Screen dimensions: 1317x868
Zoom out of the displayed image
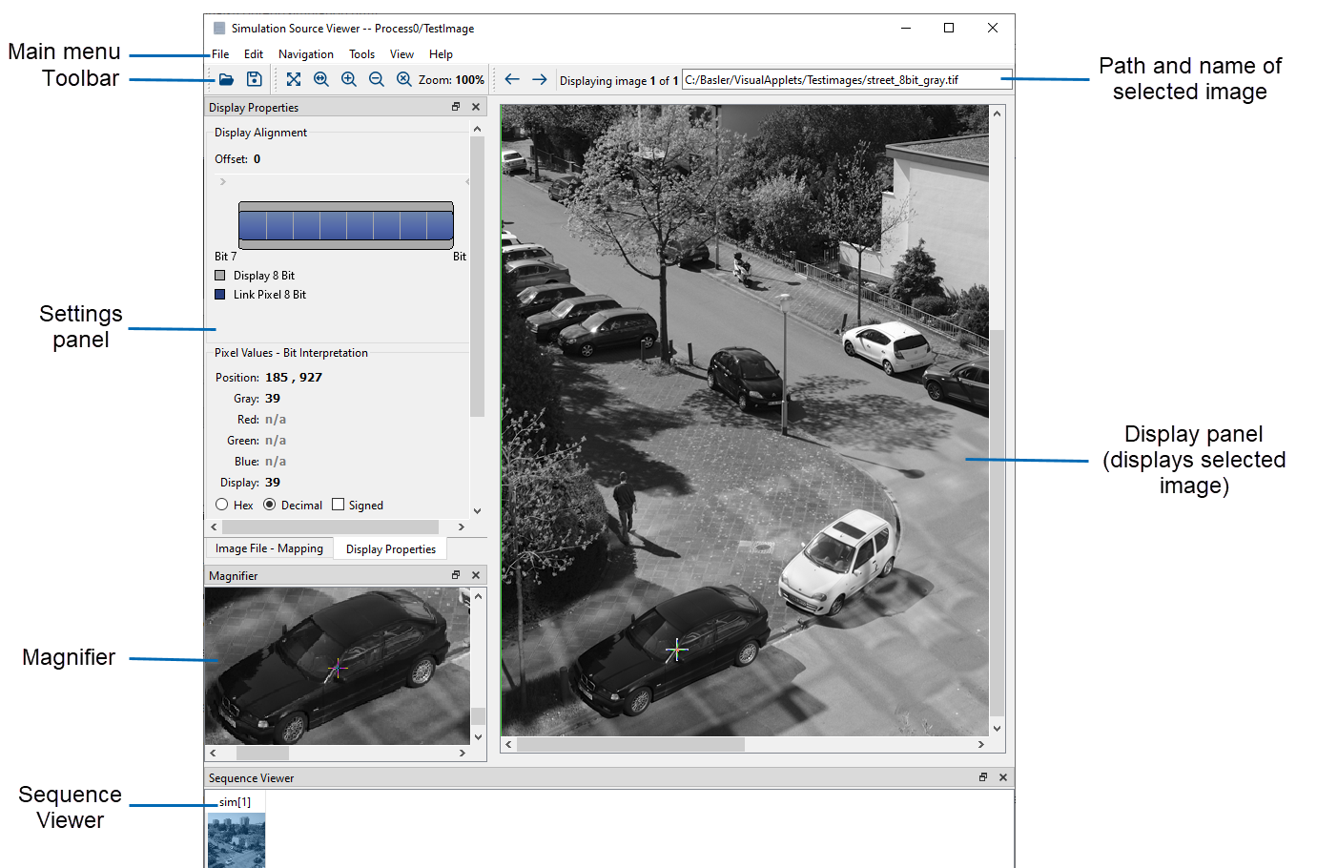pyautogui.click(x=377, y=79)
